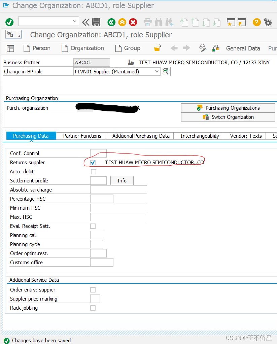The height and width of the screenshot is (344, 277).
Task: Switch to the Partner Functions tab
Action: pos(82,136)
